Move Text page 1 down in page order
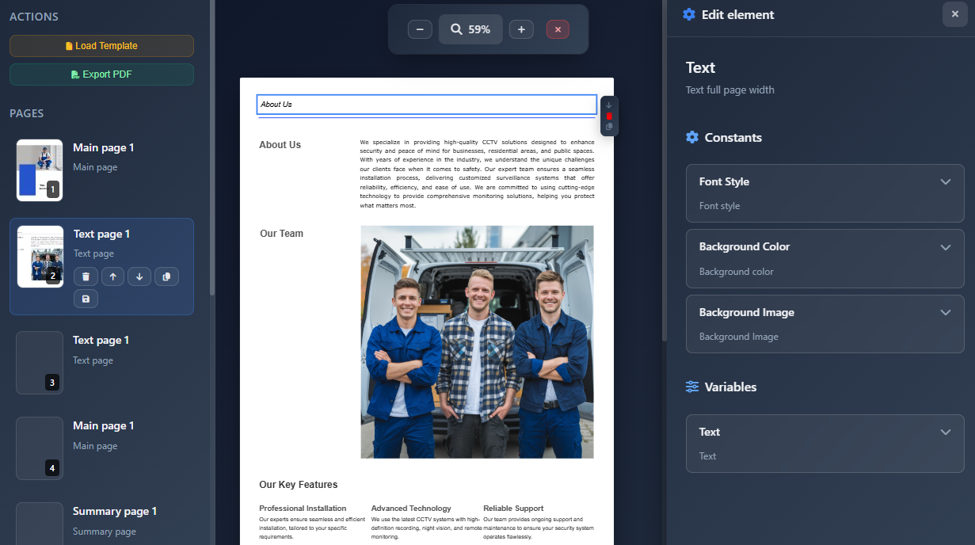975x545 pixels. (x=139, y=276)
